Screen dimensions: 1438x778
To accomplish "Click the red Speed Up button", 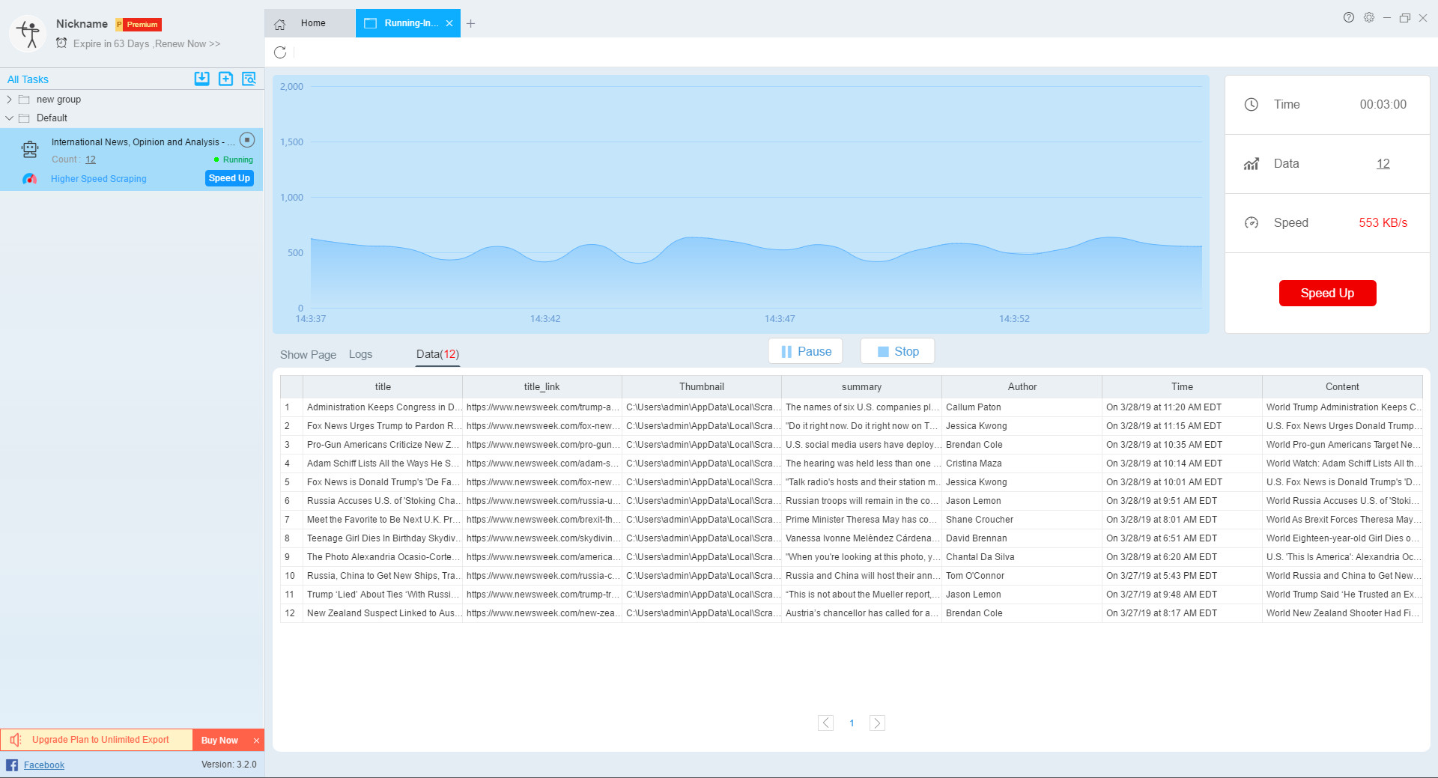I will (x=1327, y=294).
